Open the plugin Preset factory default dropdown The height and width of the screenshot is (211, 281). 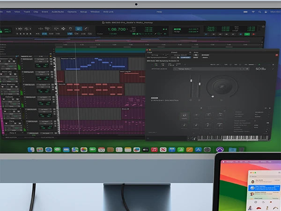click(181, 55)
